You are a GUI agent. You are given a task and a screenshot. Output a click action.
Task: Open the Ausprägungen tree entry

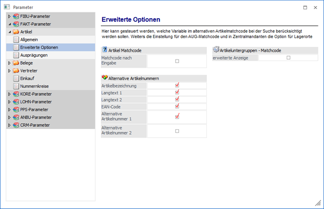click(x=34, y=55)
